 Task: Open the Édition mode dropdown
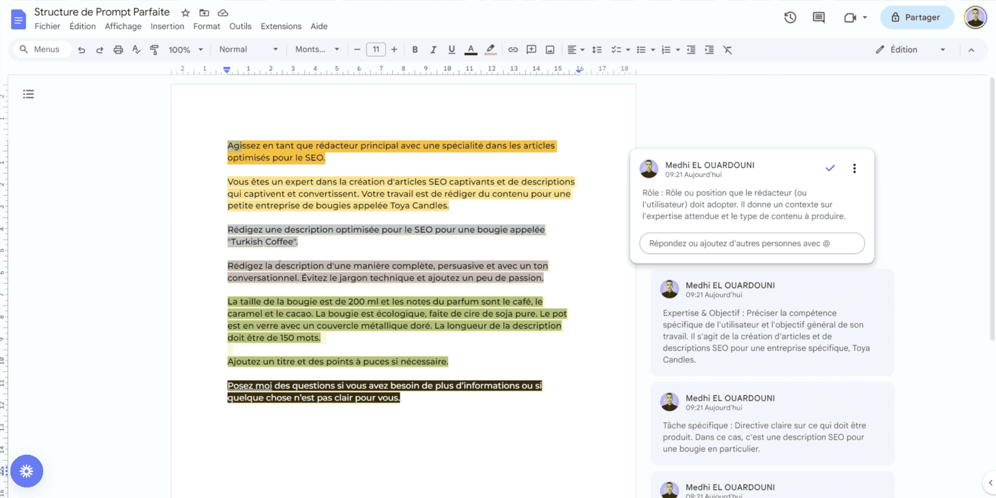coord(910,50)
